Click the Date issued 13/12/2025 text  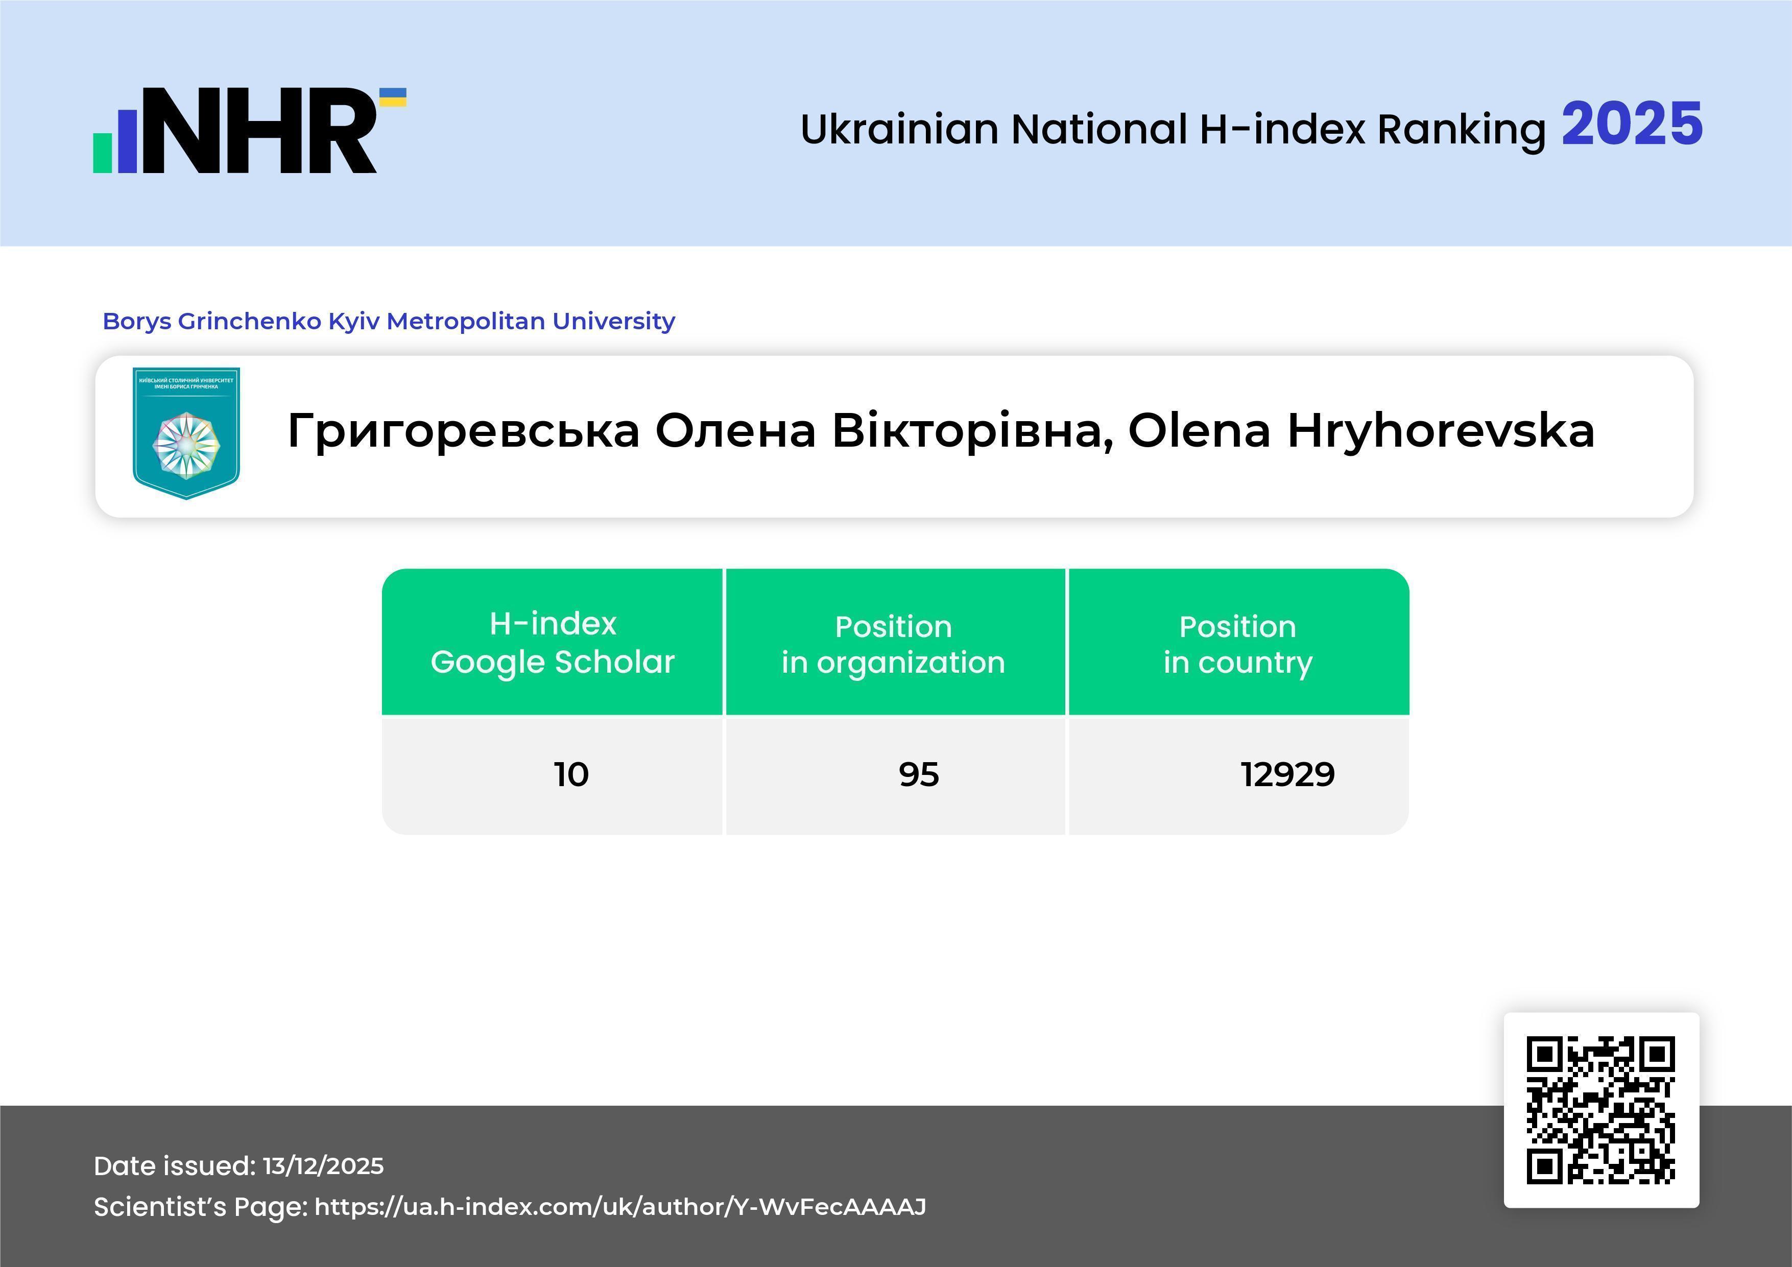click(239, 1165)
